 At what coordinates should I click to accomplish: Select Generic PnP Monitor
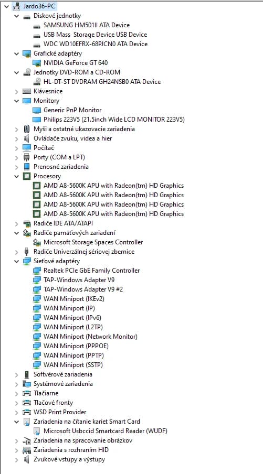point(72,110)
